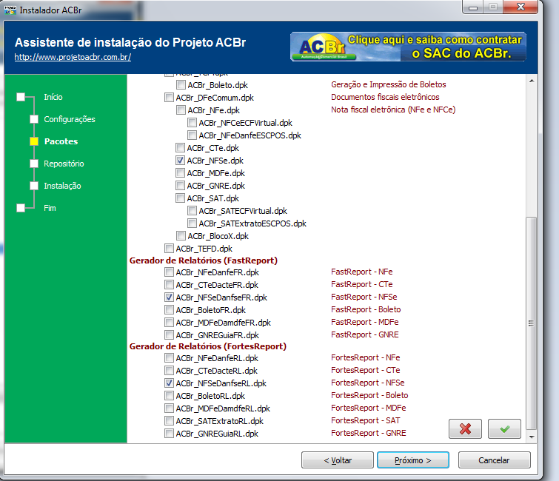Click the Próximo > button
The width and height of the screenshot is (559, 481).
click(x=413, y=460)
